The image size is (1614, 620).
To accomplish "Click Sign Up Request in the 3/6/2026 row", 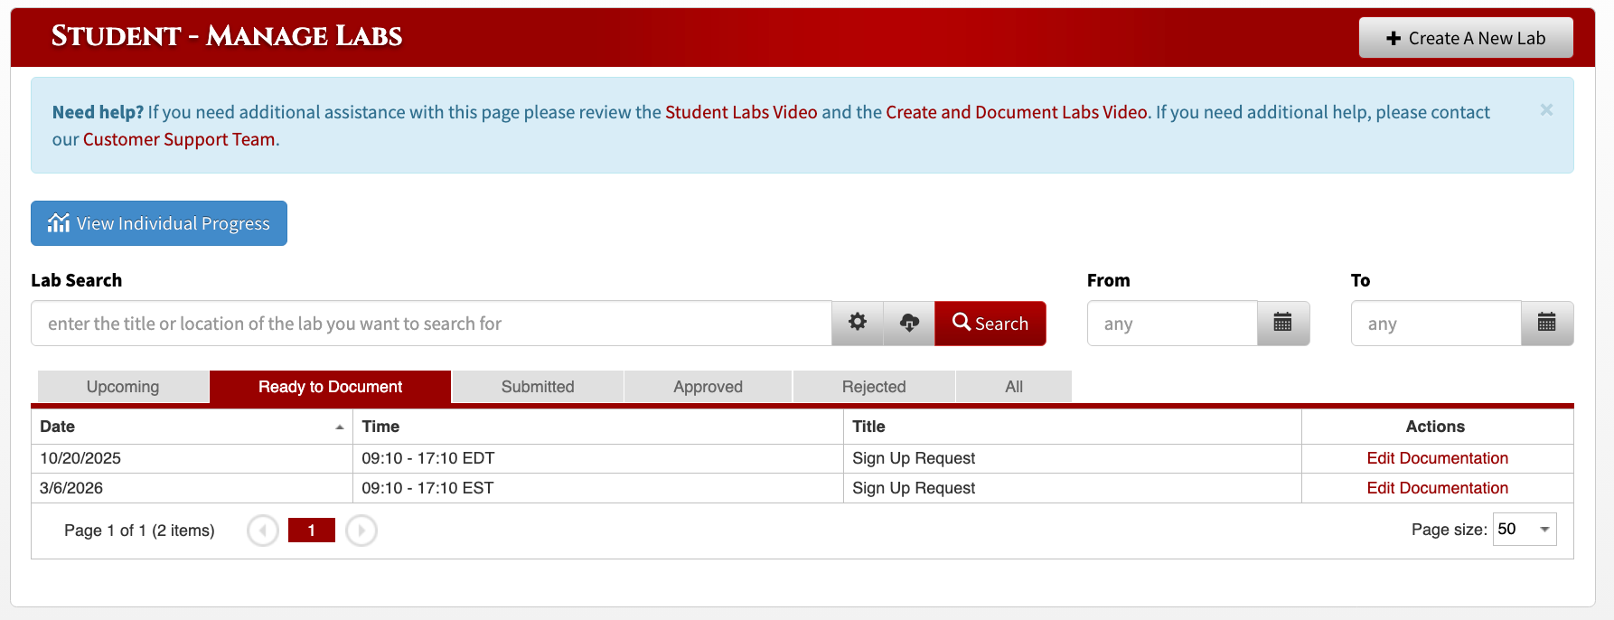I will pos(914,488).
